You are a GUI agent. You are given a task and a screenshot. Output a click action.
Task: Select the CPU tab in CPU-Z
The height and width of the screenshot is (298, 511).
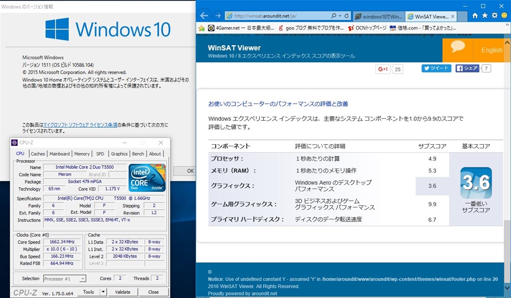click(x=20, y=154)
